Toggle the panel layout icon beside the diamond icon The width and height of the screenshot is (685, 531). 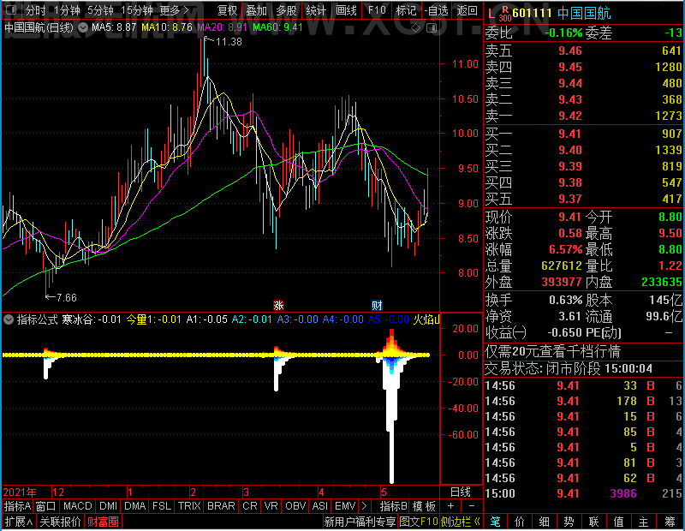point(432,28)
